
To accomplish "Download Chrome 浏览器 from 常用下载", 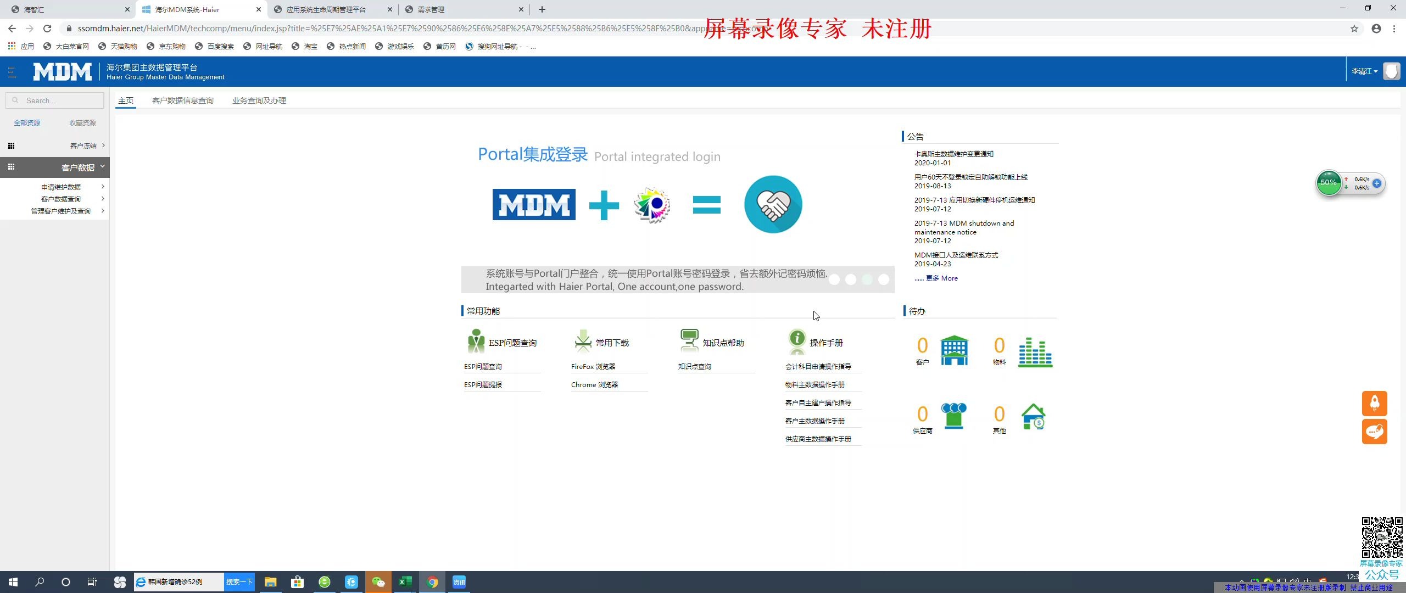I will click(x=594, y=384).
